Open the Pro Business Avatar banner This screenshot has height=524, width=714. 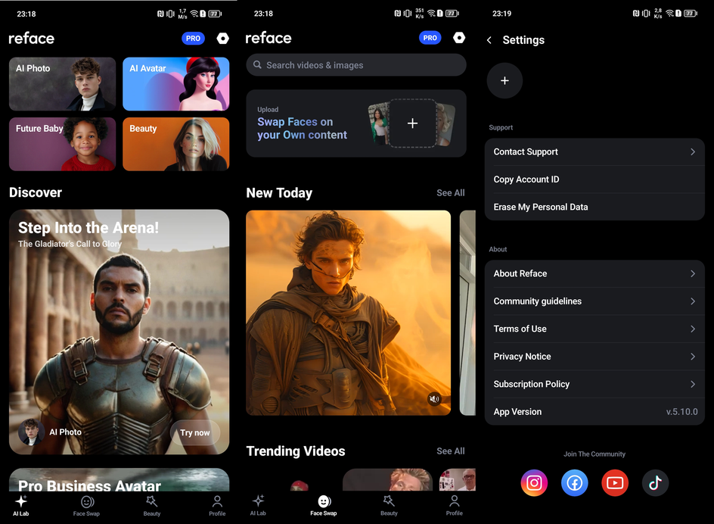pyautogui.click(x=120, y=480)
